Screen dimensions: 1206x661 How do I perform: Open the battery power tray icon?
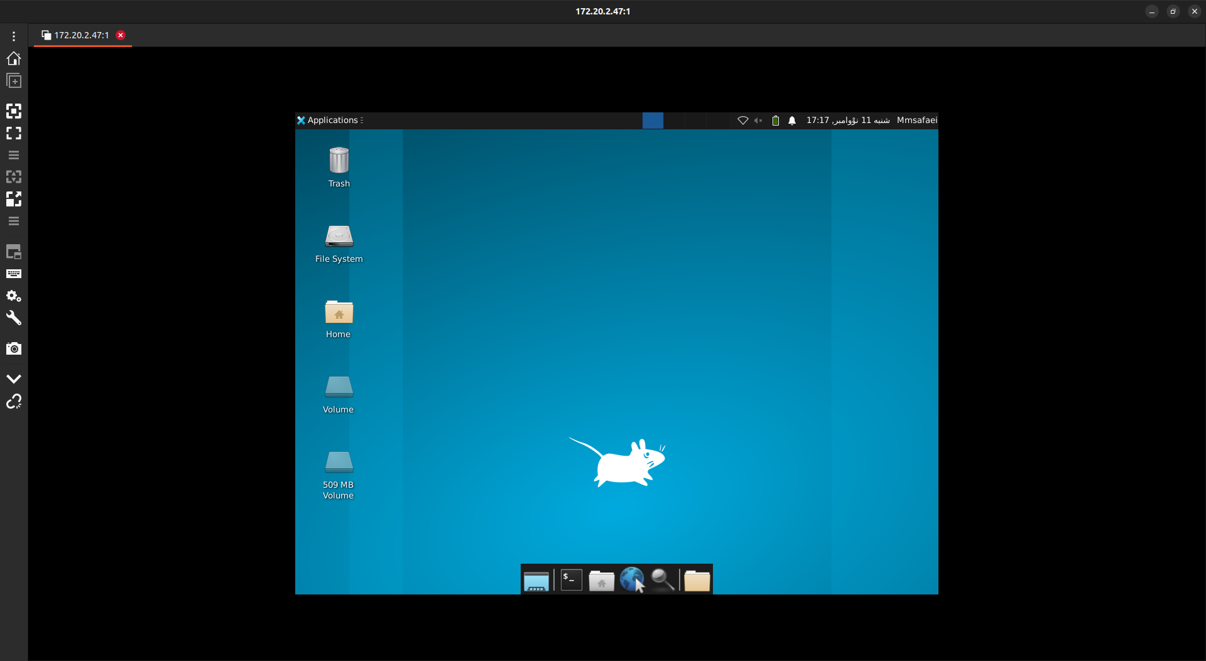pyautogui.click(x=776, y=121)
